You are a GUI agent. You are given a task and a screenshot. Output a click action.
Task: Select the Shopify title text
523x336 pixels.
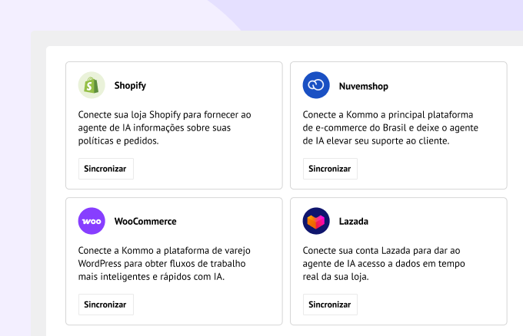130,86
